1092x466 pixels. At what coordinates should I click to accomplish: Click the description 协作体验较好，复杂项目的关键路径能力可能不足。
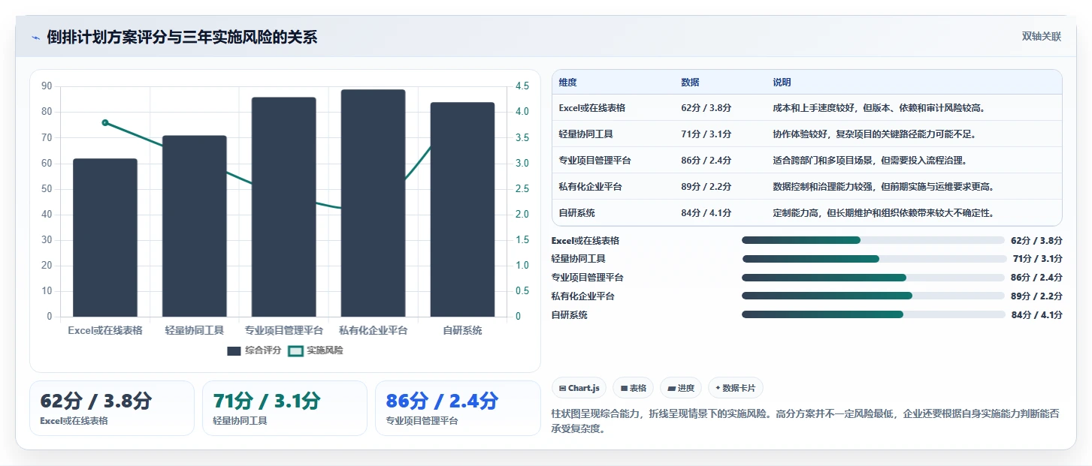(875, 134)
